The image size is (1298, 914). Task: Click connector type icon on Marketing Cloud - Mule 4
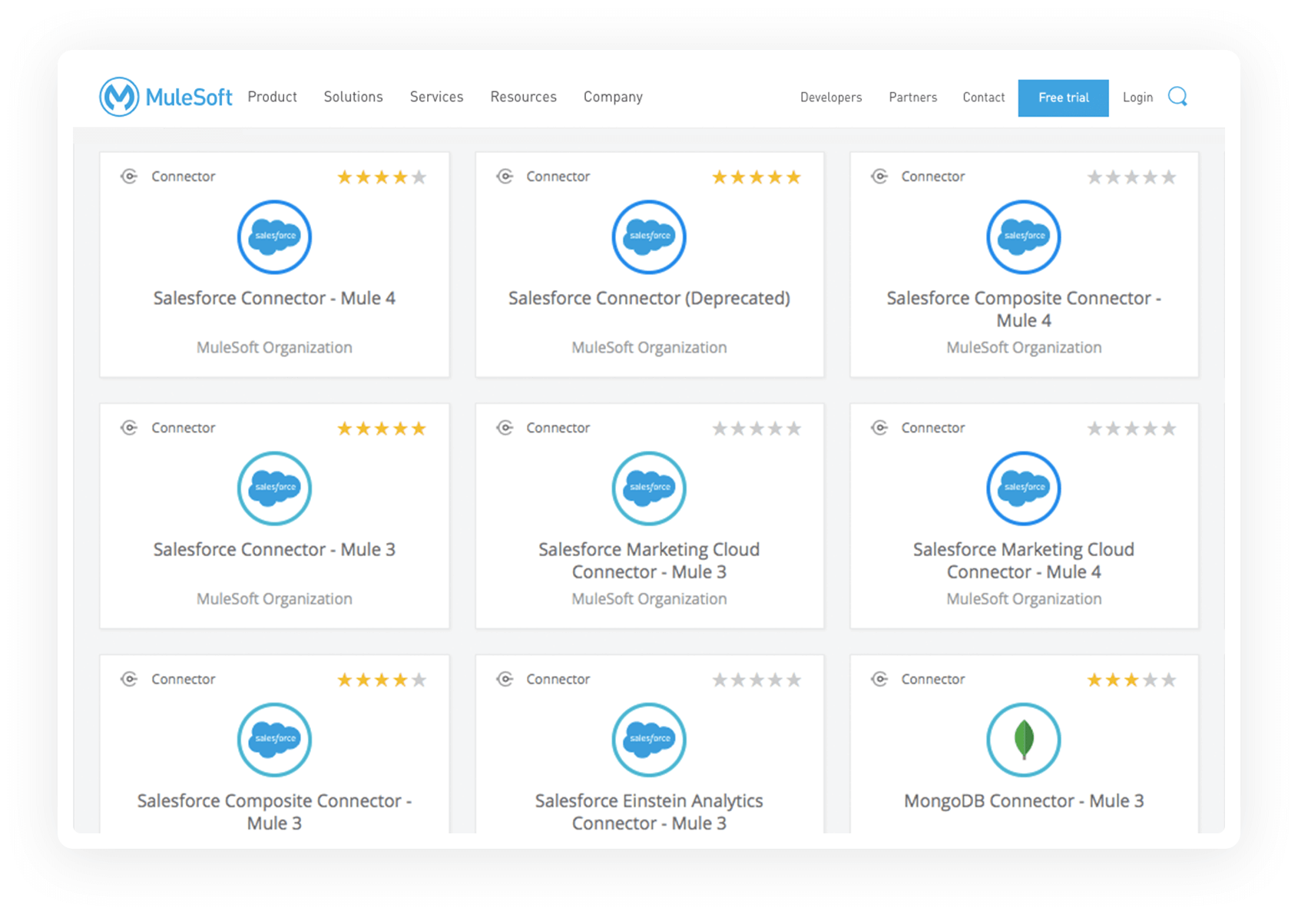coord(879,428)
